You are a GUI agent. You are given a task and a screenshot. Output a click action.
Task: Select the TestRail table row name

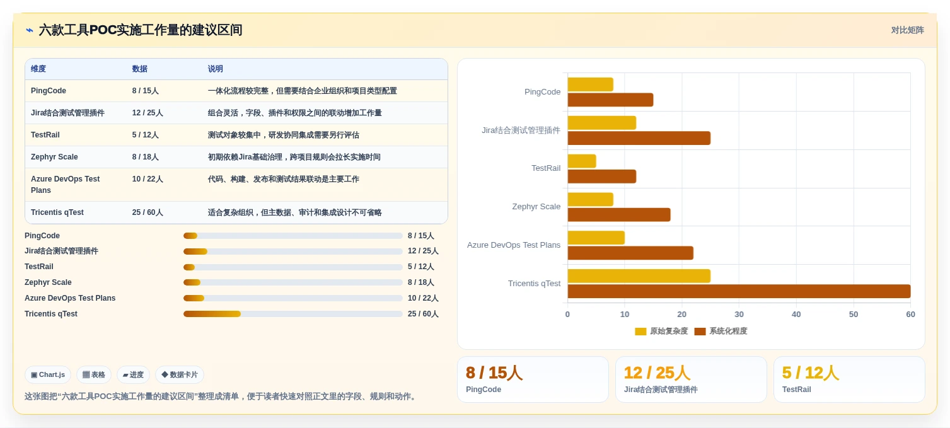[45, 135]
